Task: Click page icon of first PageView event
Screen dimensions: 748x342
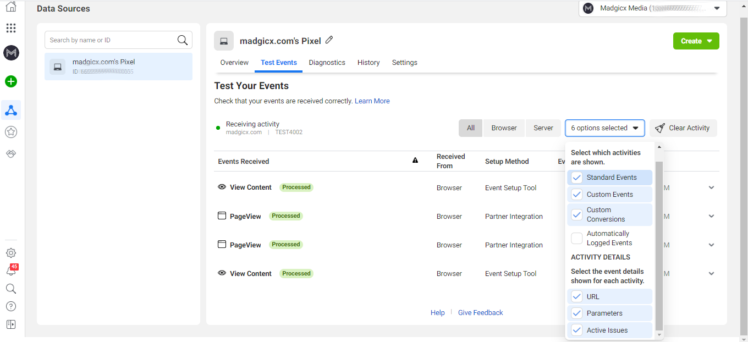Action: (x=222, y=216)
